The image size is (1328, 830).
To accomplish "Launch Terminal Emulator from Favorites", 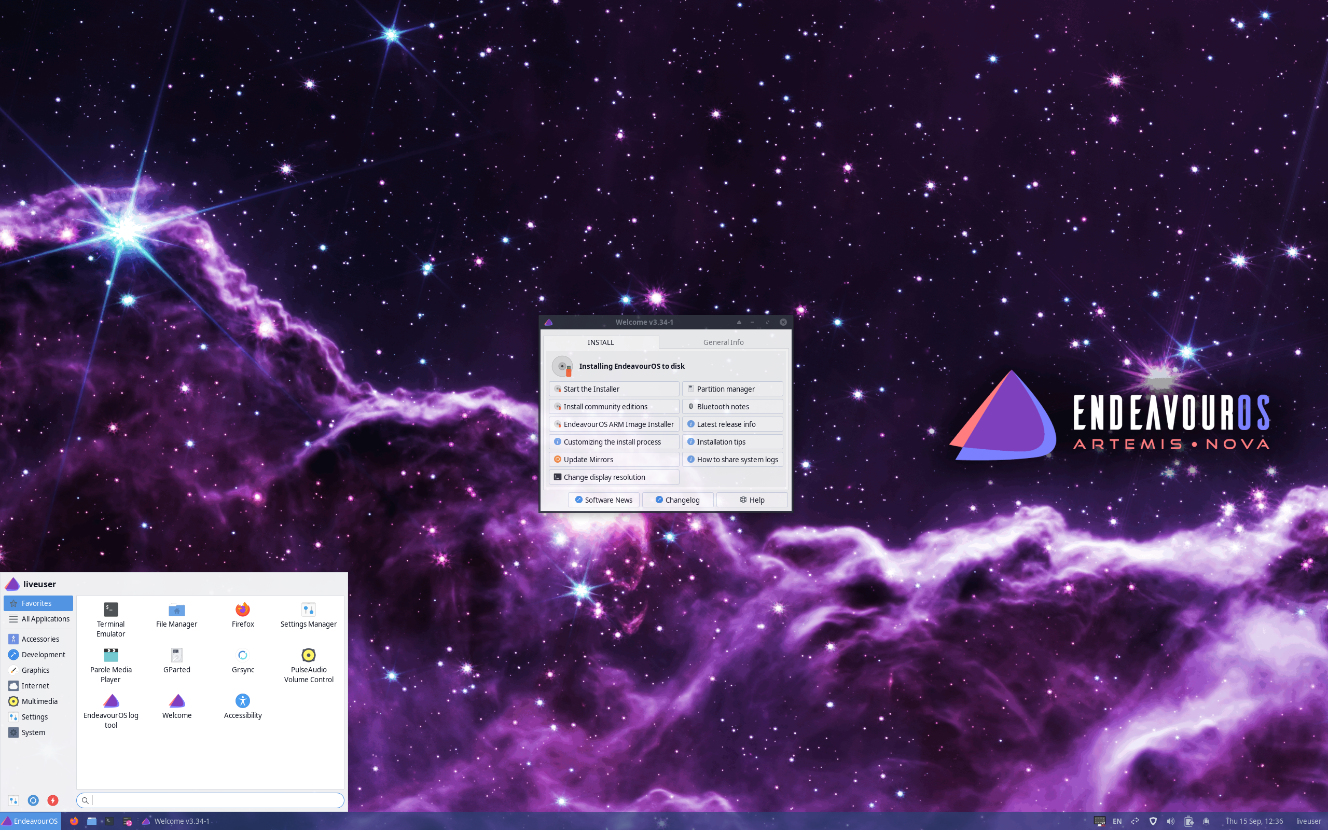I will (x=110, y=619).
